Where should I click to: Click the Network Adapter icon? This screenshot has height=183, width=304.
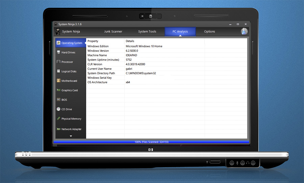pos(58,129)
